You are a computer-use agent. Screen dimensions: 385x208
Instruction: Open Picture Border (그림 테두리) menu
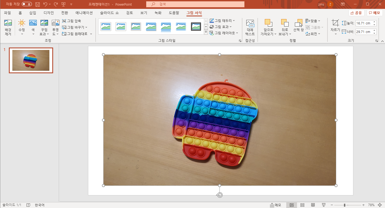222,20
